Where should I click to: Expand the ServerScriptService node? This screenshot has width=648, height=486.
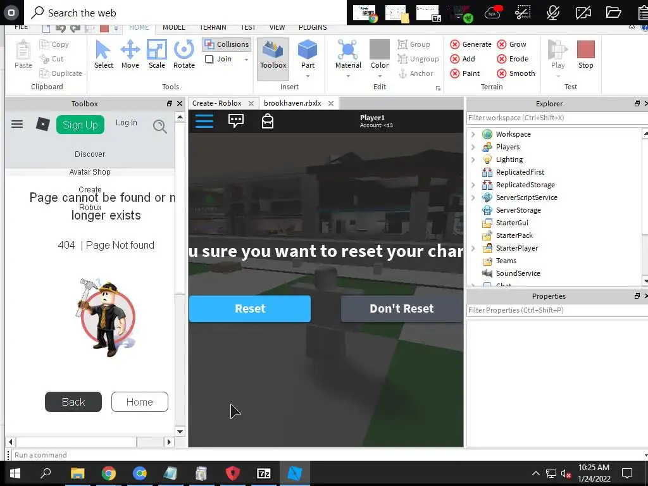[x=473, y=197]
